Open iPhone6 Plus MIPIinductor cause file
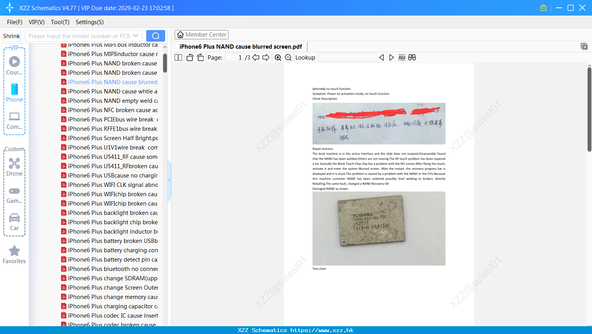The width and height of the screenshot is (592, 334). 109,54
